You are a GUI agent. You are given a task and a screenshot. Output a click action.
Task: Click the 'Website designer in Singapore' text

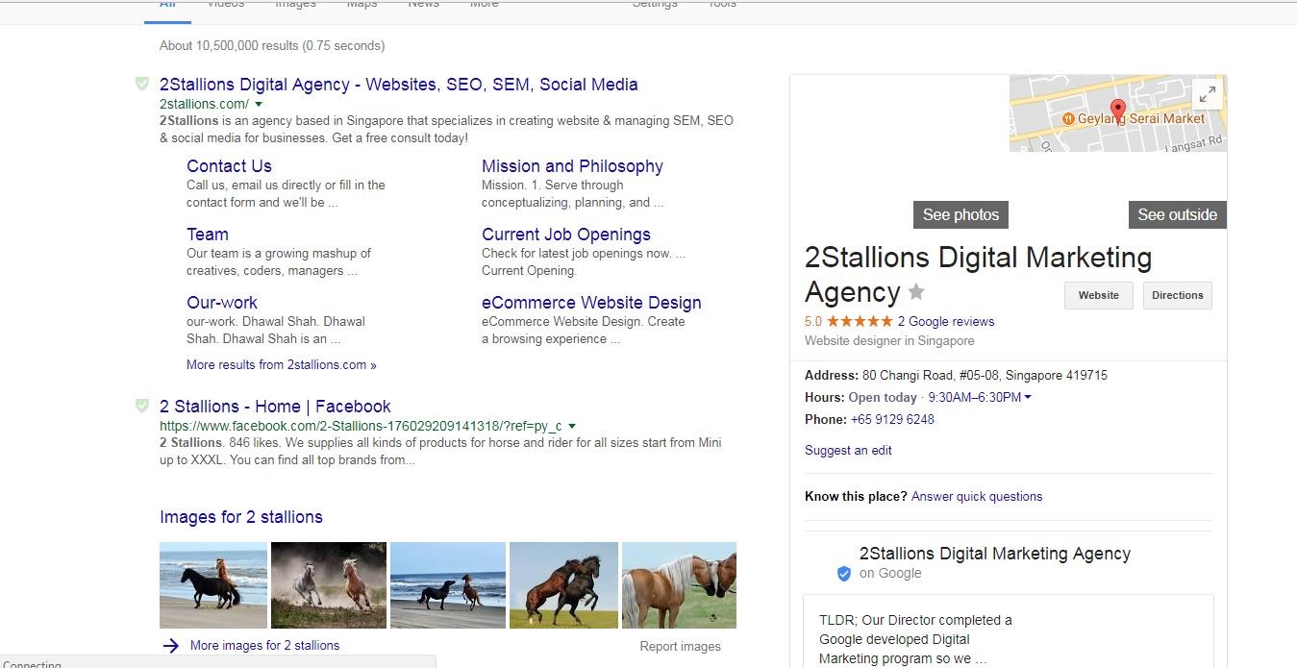tap(889, 341)
